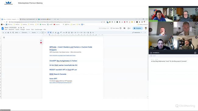Click the add comment toolbar icon
The width and height of the screenshot is (198, 111).
tap(66, 32)
